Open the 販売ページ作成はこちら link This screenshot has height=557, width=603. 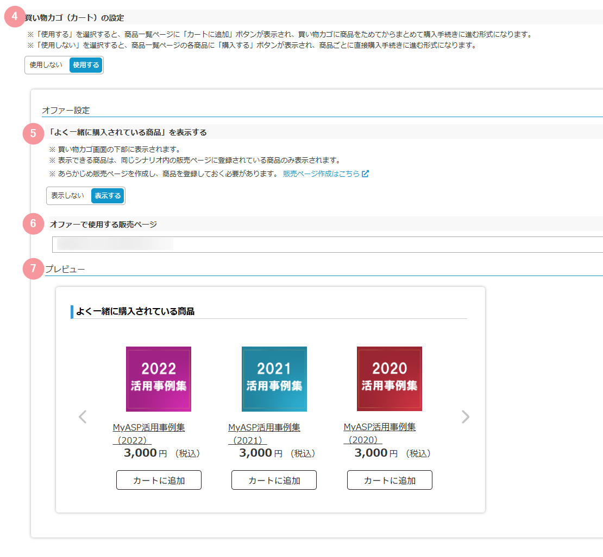321,174
